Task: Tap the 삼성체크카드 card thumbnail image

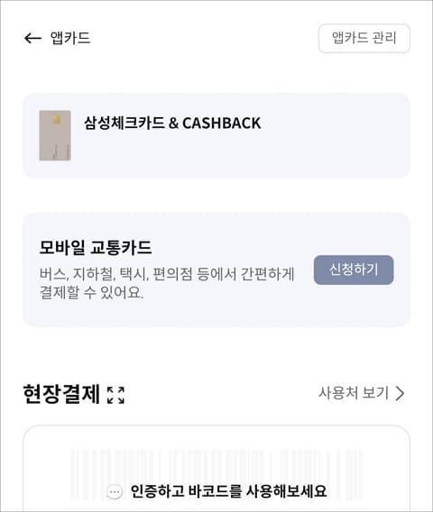Action: pos(55,135)
